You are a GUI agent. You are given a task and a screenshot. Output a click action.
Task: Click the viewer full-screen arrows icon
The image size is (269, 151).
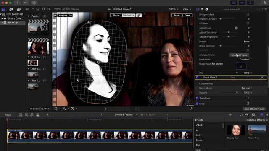click(x=191, y=109)
